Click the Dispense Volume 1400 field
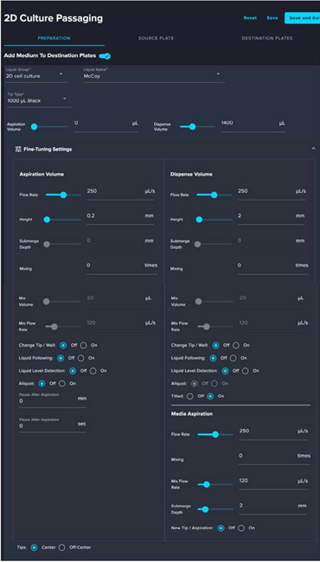 coord(253,125)
